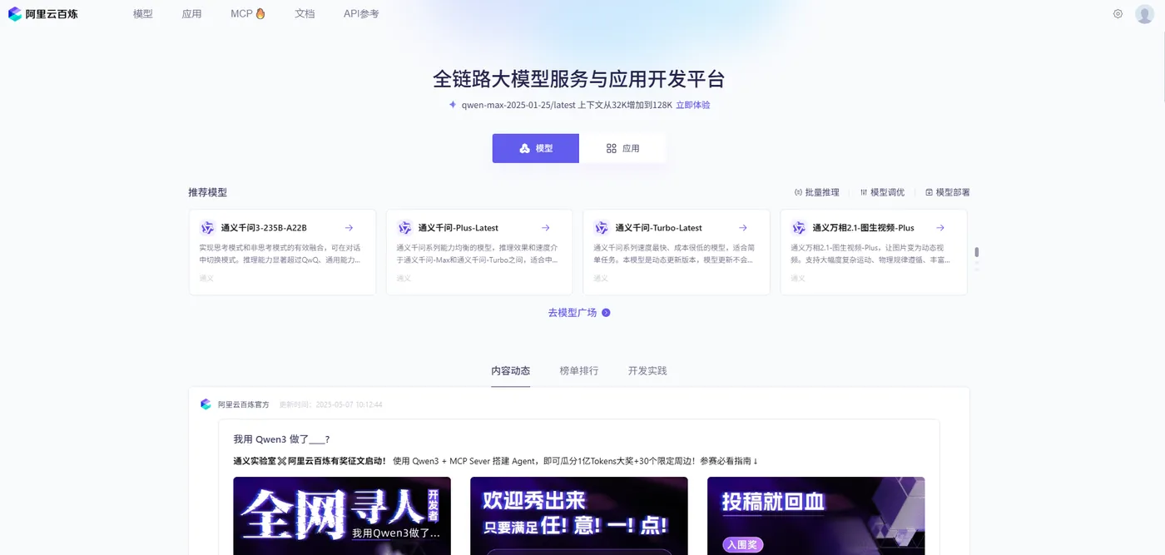Click the 阿里云百炼官方 author name

coord(244,404)
